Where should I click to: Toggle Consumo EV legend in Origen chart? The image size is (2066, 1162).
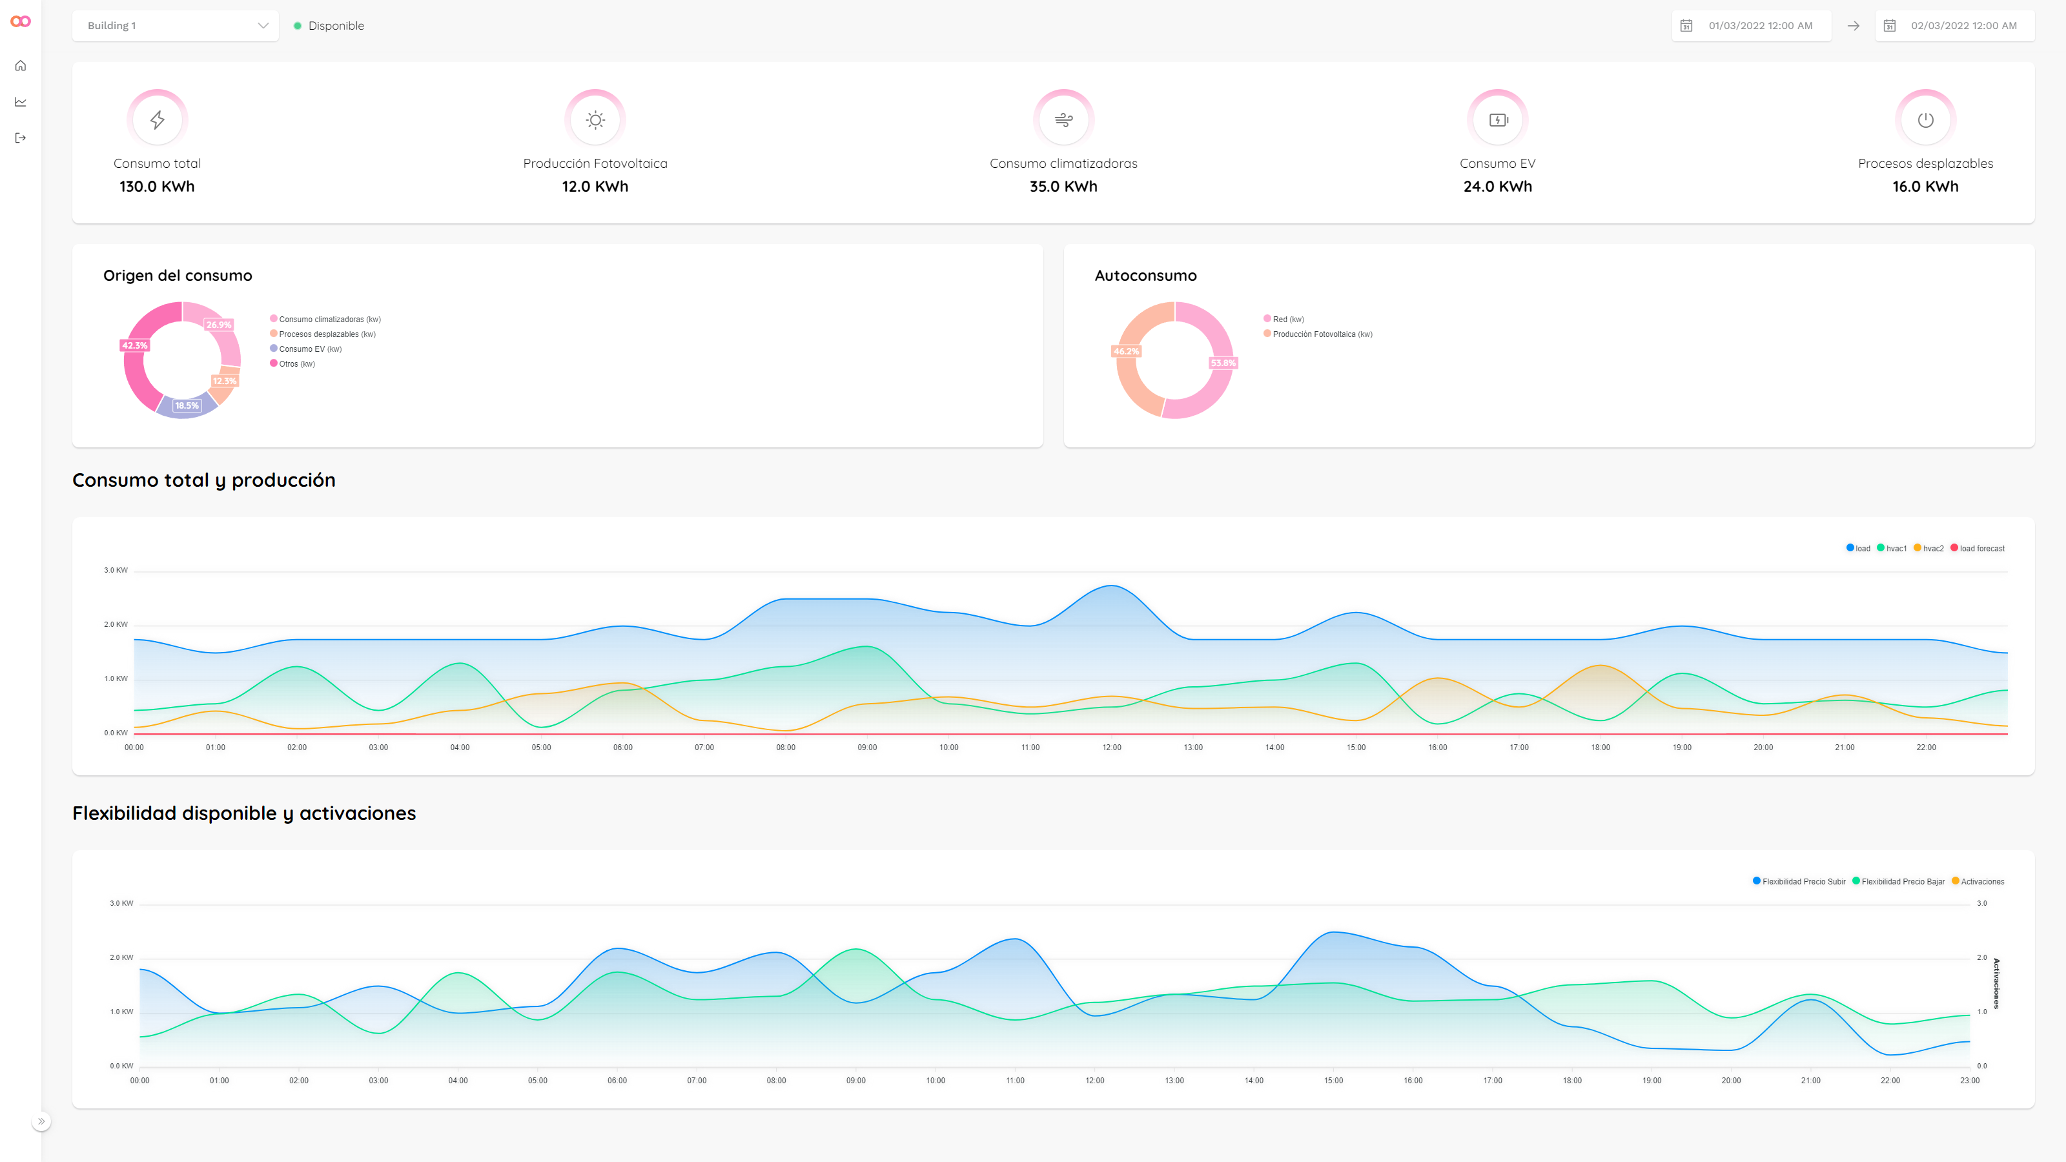coord(310,349)
